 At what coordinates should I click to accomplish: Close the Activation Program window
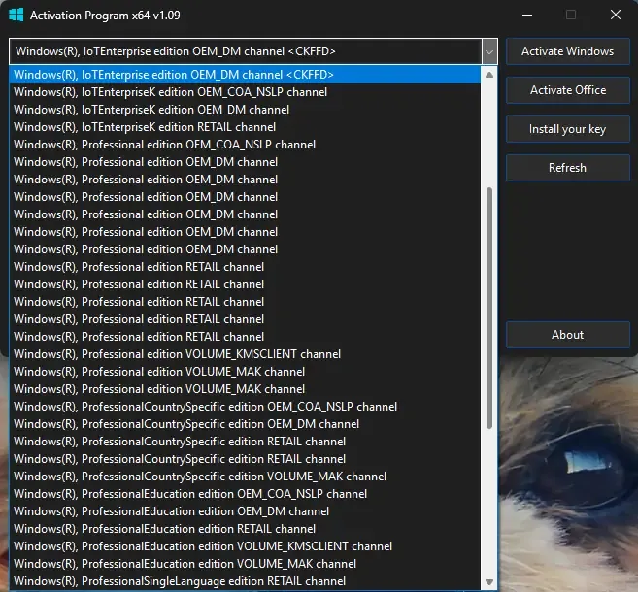tap(616, 16)
